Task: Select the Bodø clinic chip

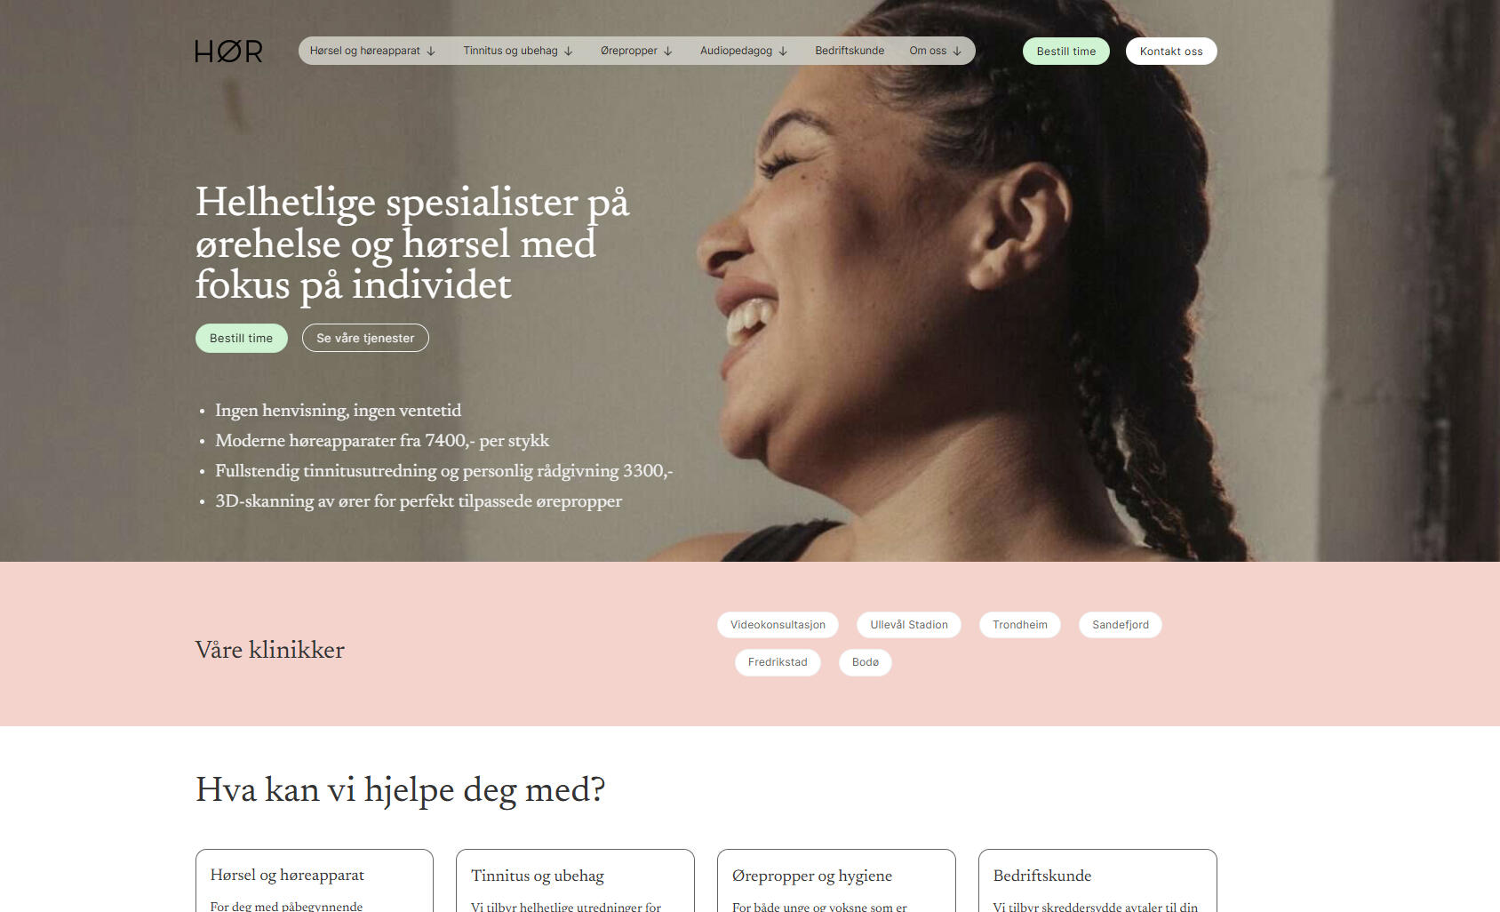Action: pyautogui.click(x=866, y=662)
